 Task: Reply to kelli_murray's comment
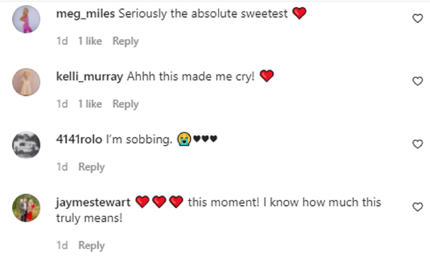(x=125, y=104)
